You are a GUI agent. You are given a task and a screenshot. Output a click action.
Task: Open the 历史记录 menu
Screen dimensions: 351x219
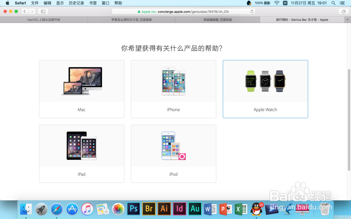[76, 3]
